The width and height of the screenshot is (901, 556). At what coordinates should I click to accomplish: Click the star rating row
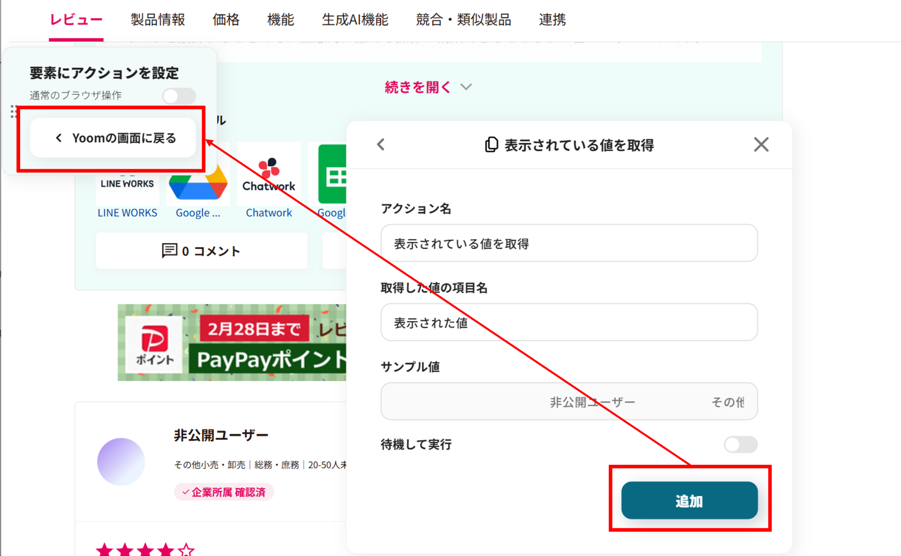pos(145,549)
